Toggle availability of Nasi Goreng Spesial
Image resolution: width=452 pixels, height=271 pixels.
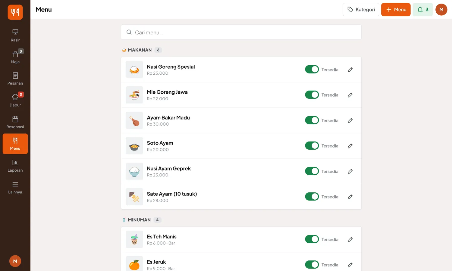coord(312,69)
